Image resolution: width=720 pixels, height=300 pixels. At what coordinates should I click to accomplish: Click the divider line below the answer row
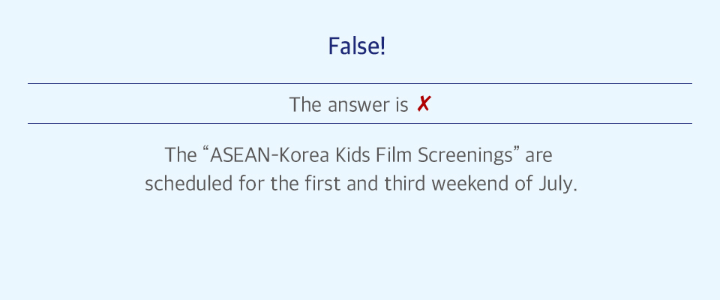pyautogui.click(x=359, y=123)
